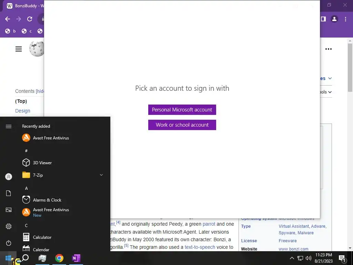353x265 pixels.
Task: Click the Wikipedia globe logo
Action: point(37,49)
